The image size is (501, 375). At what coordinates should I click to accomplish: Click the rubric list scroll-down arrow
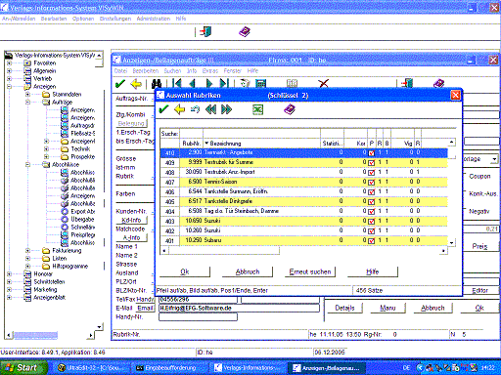[x=451, y=243]
